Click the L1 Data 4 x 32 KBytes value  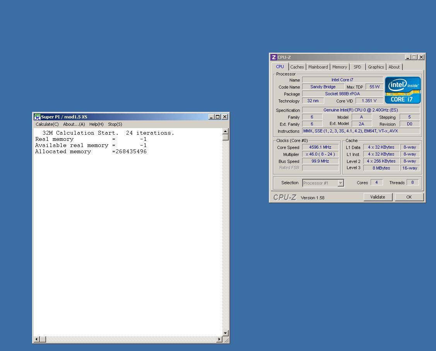381,147
